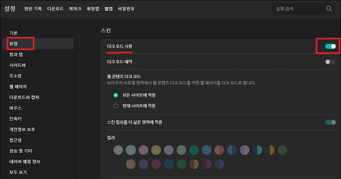
Task: Open 단축키 settings section
Action: point(15,119)
